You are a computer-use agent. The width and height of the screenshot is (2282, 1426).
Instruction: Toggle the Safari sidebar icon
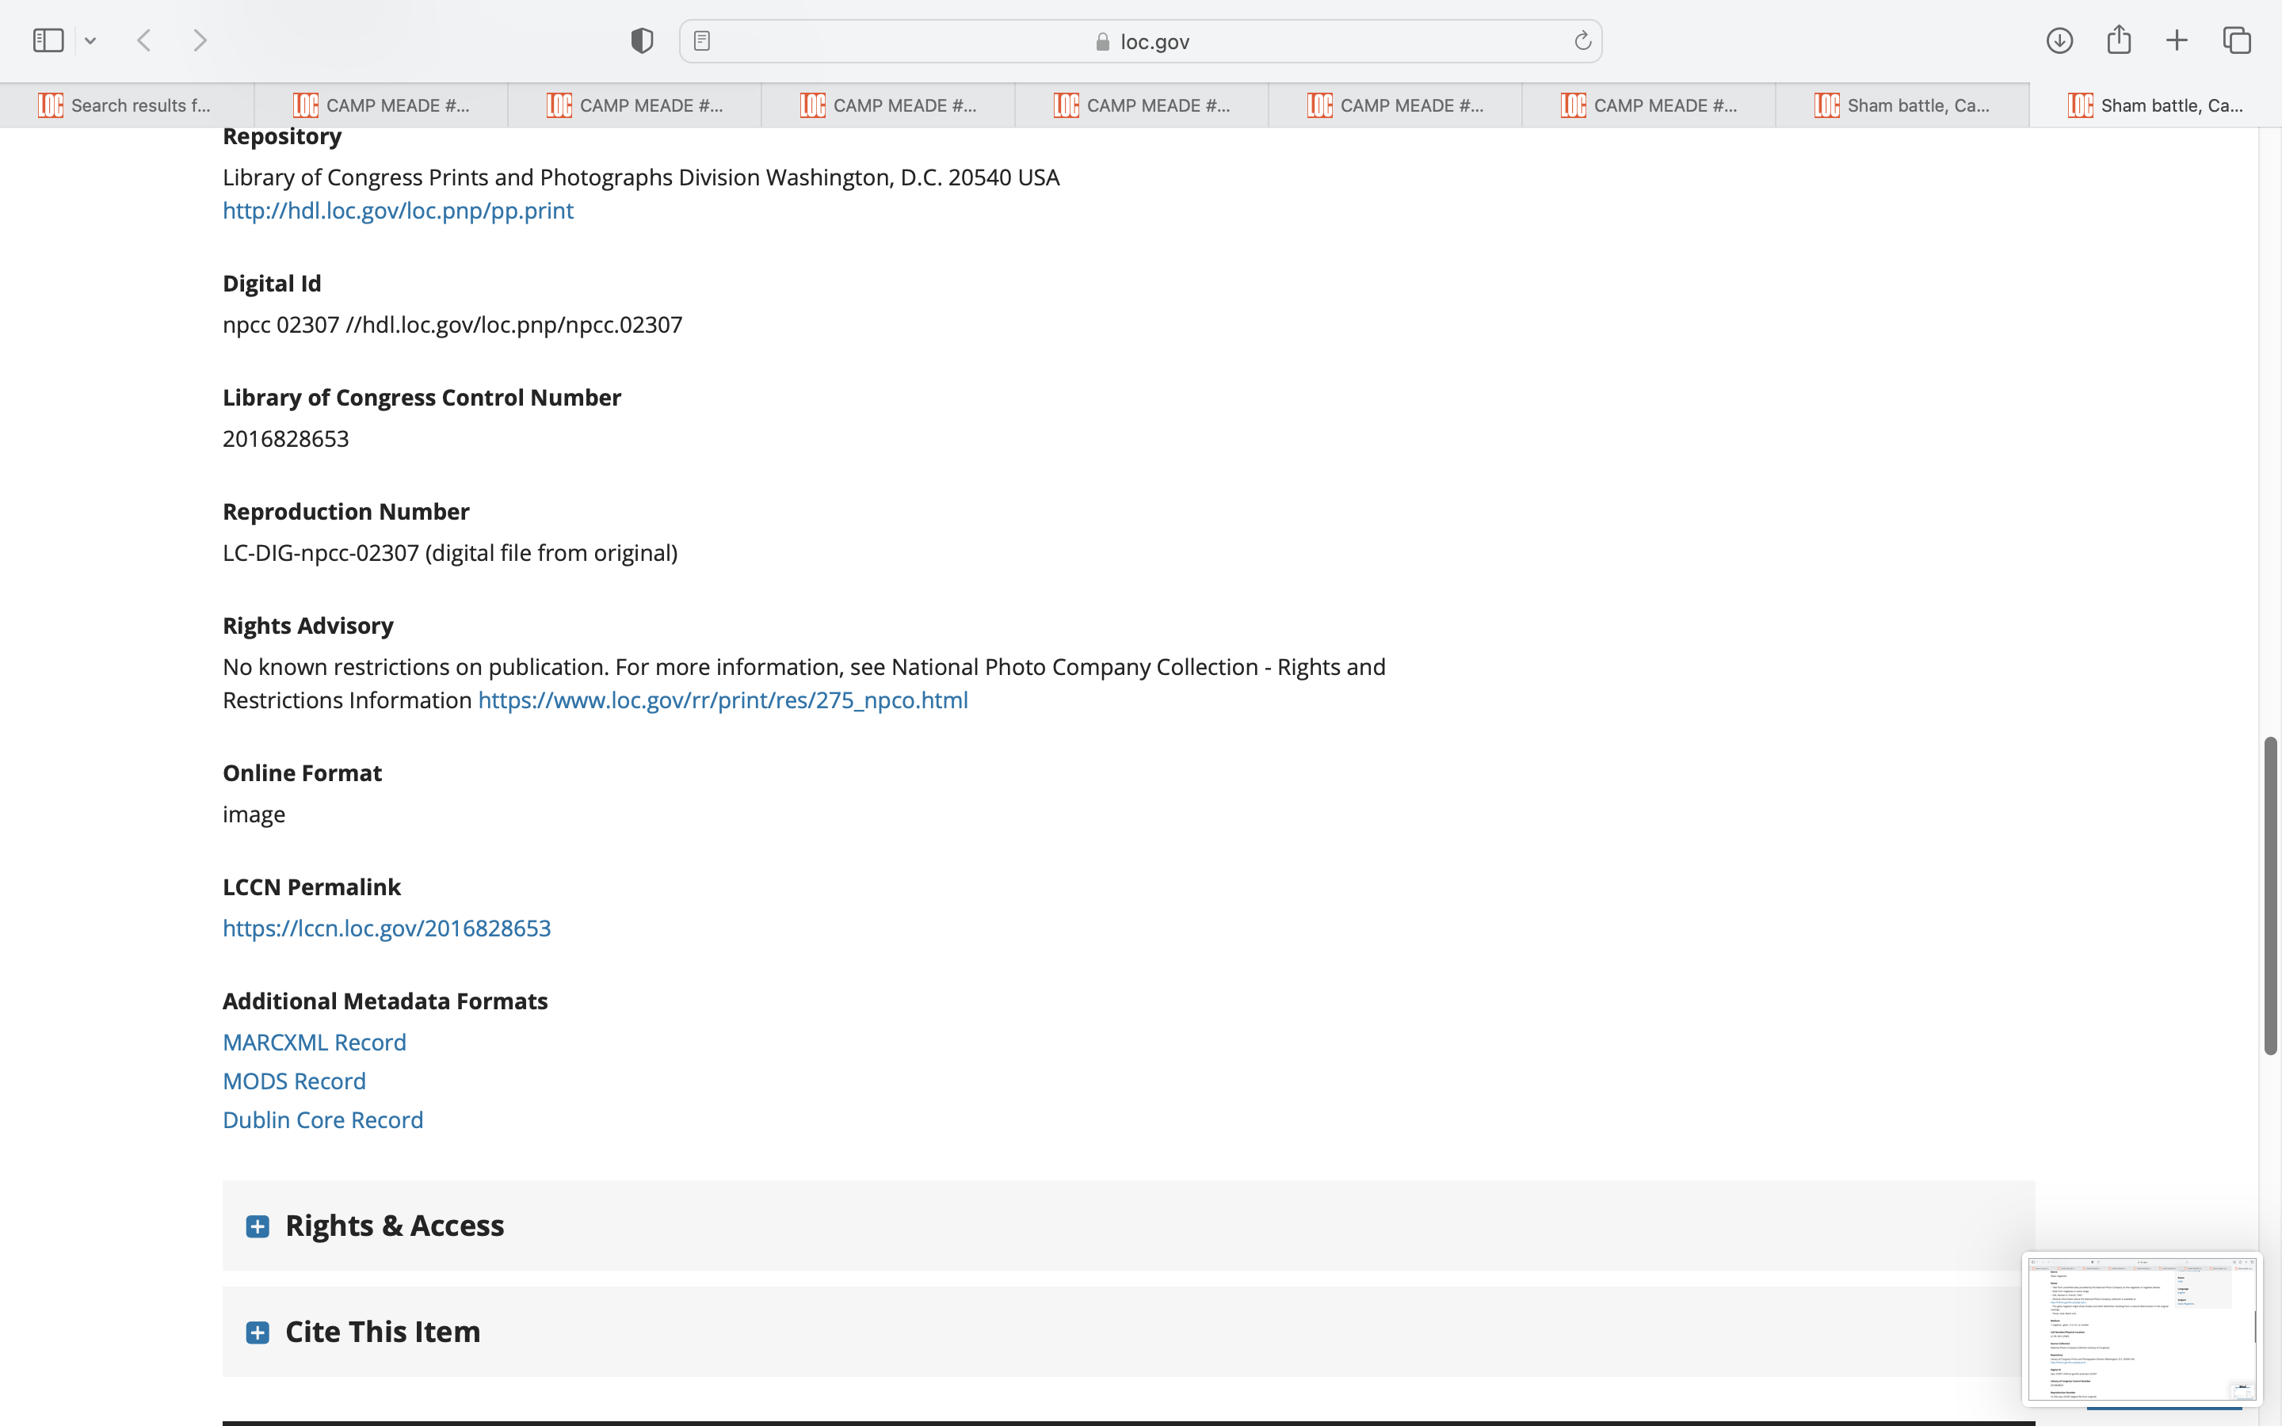tap(48, 40)
